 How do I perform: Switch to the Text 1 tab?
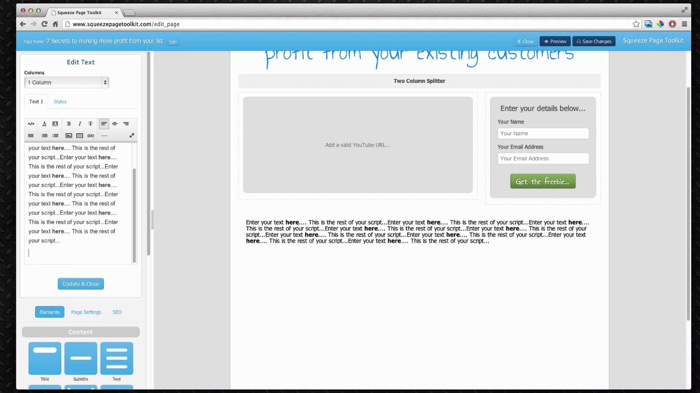(x=36, y=102)
